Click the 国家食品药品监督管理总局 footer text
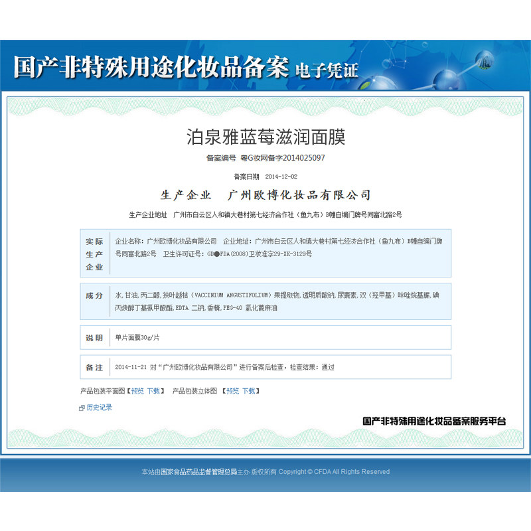The width and height of the screenshot is (531, 531). tap(198, 472)
